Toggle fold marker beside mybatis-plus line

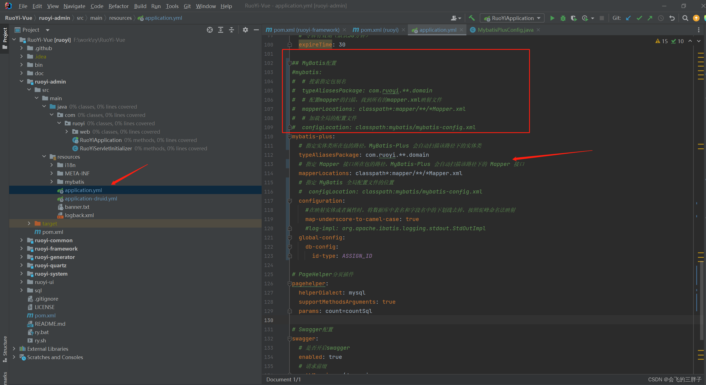click(289, 137)
